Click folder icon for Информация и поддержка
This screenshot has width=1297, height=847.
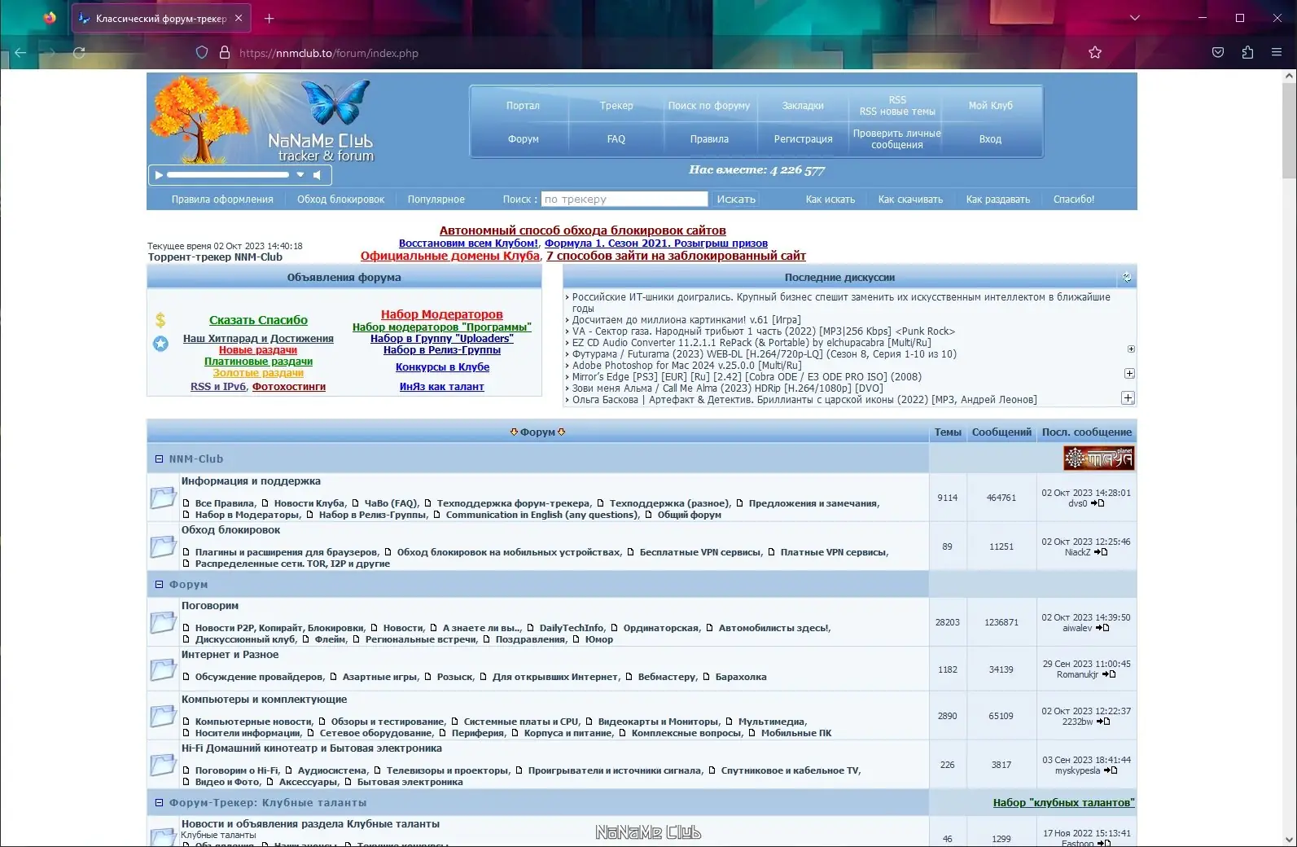(x=163, y=498)
